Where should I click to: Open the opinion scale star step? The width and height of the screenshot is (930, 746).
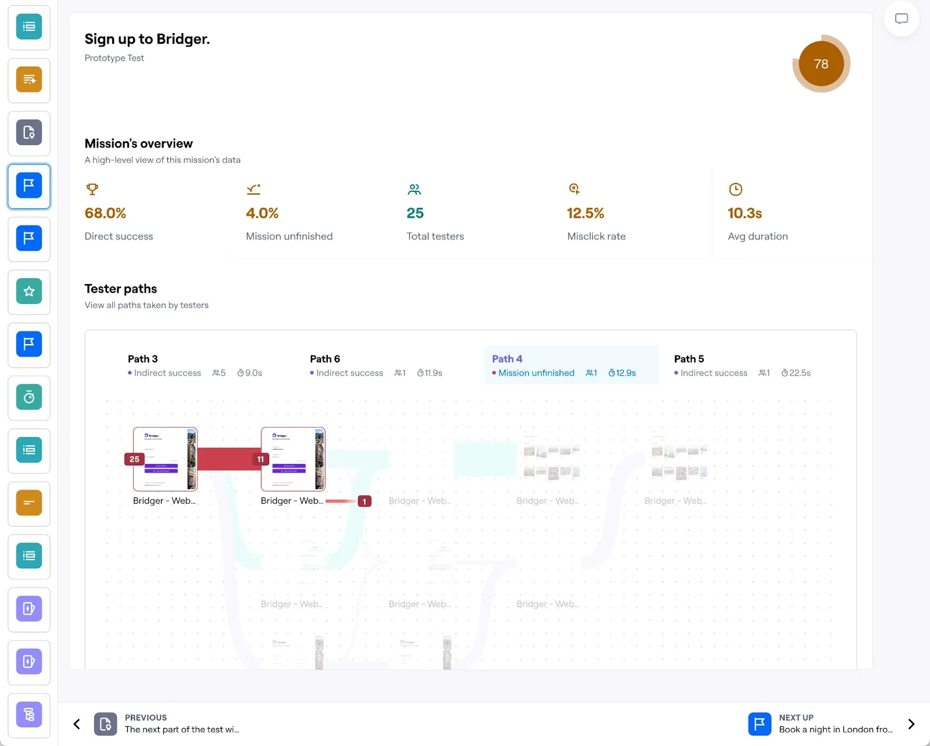[28, 292]
